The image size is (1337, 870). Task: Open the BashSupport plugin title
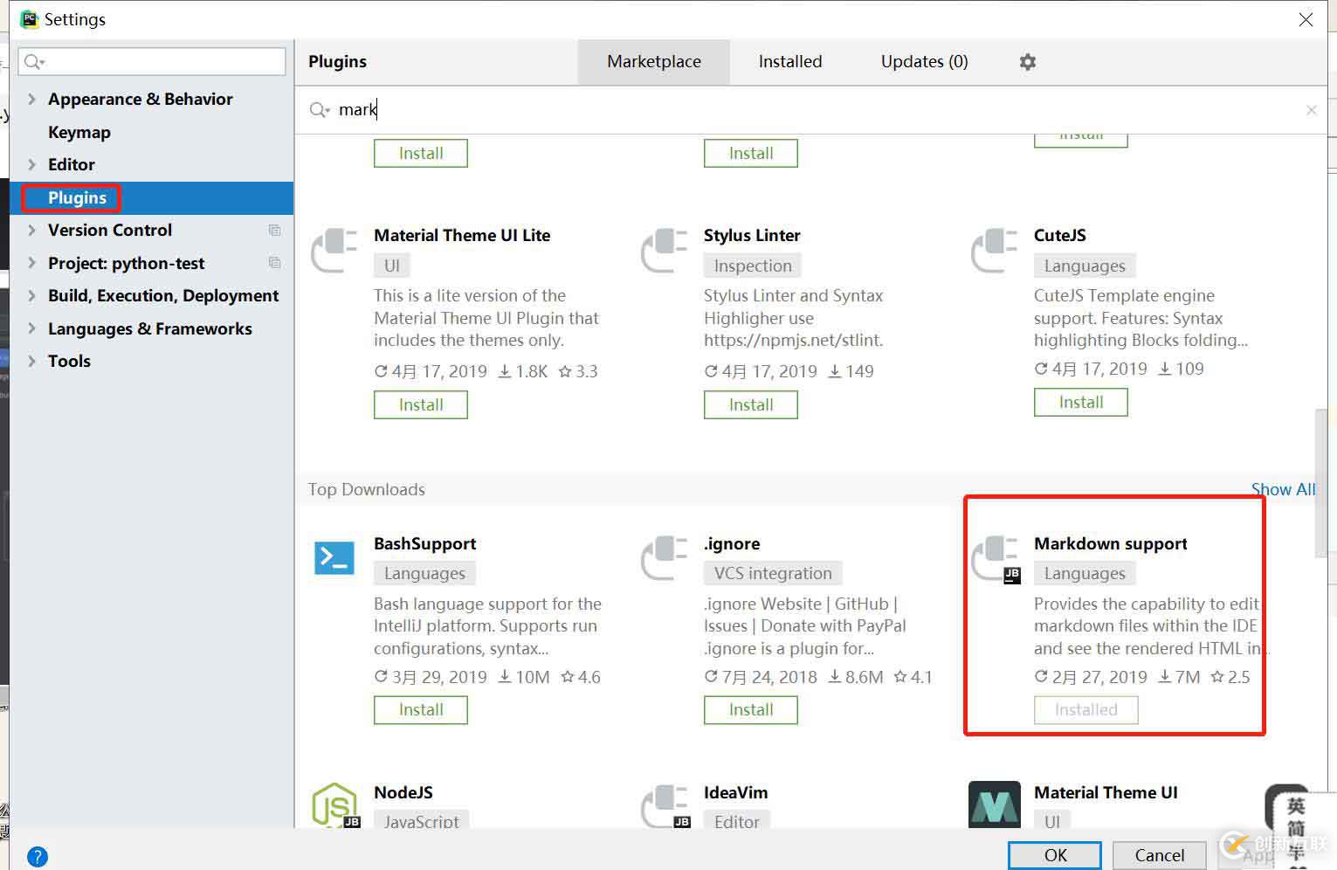coord(425,543)
